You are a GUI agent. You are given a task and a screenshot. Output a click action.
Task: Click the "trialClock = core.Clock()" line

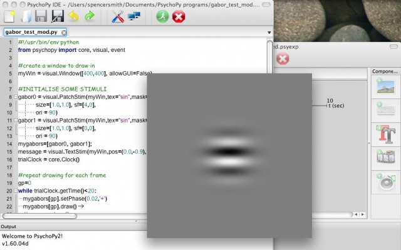tap(49, 160)
